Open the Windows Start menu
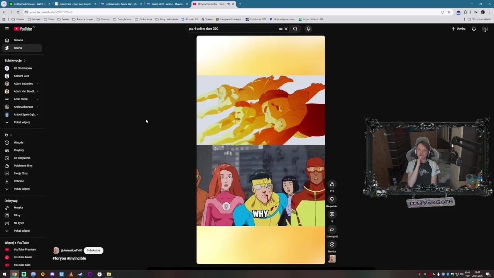Image resolution: width=494 pixels, height=278 pixels. (x=5, y=274)
